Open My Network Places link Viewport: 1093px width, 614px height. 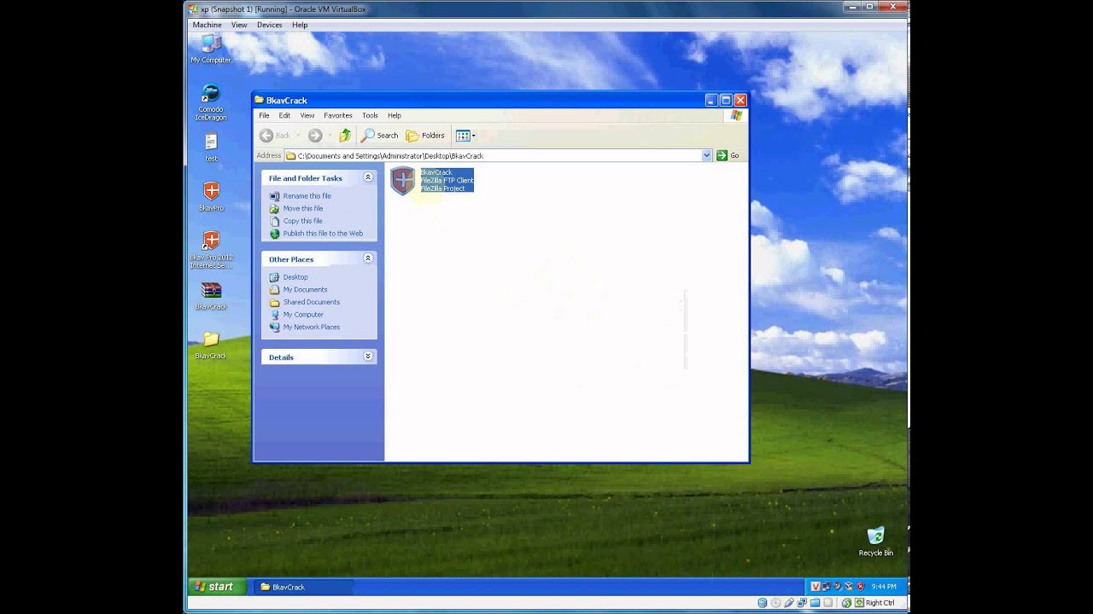[311, 327]
